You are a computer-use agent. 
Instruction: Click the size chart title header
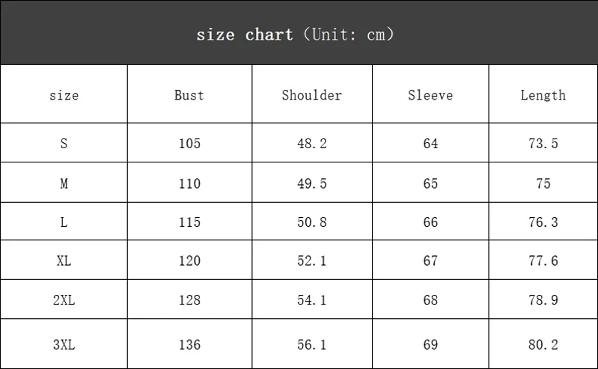[296, 34]
